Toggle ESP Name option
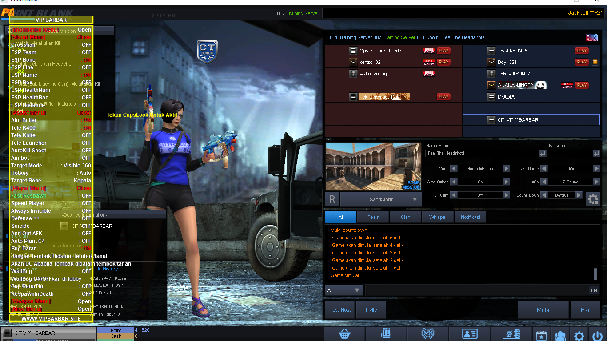 tap(51, 75)
